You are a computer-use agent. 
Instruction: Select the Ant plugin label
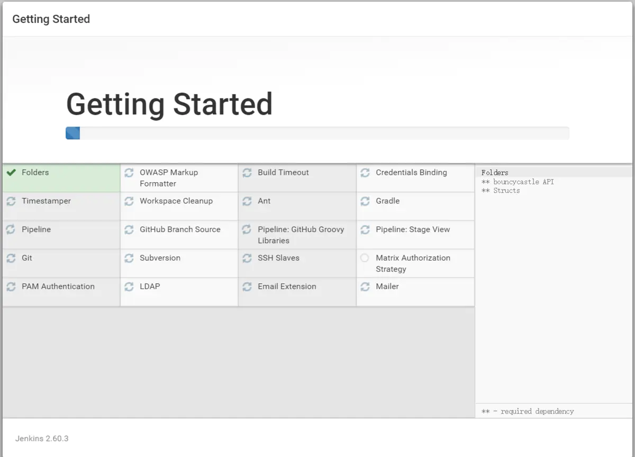click(x=264, y=201)
